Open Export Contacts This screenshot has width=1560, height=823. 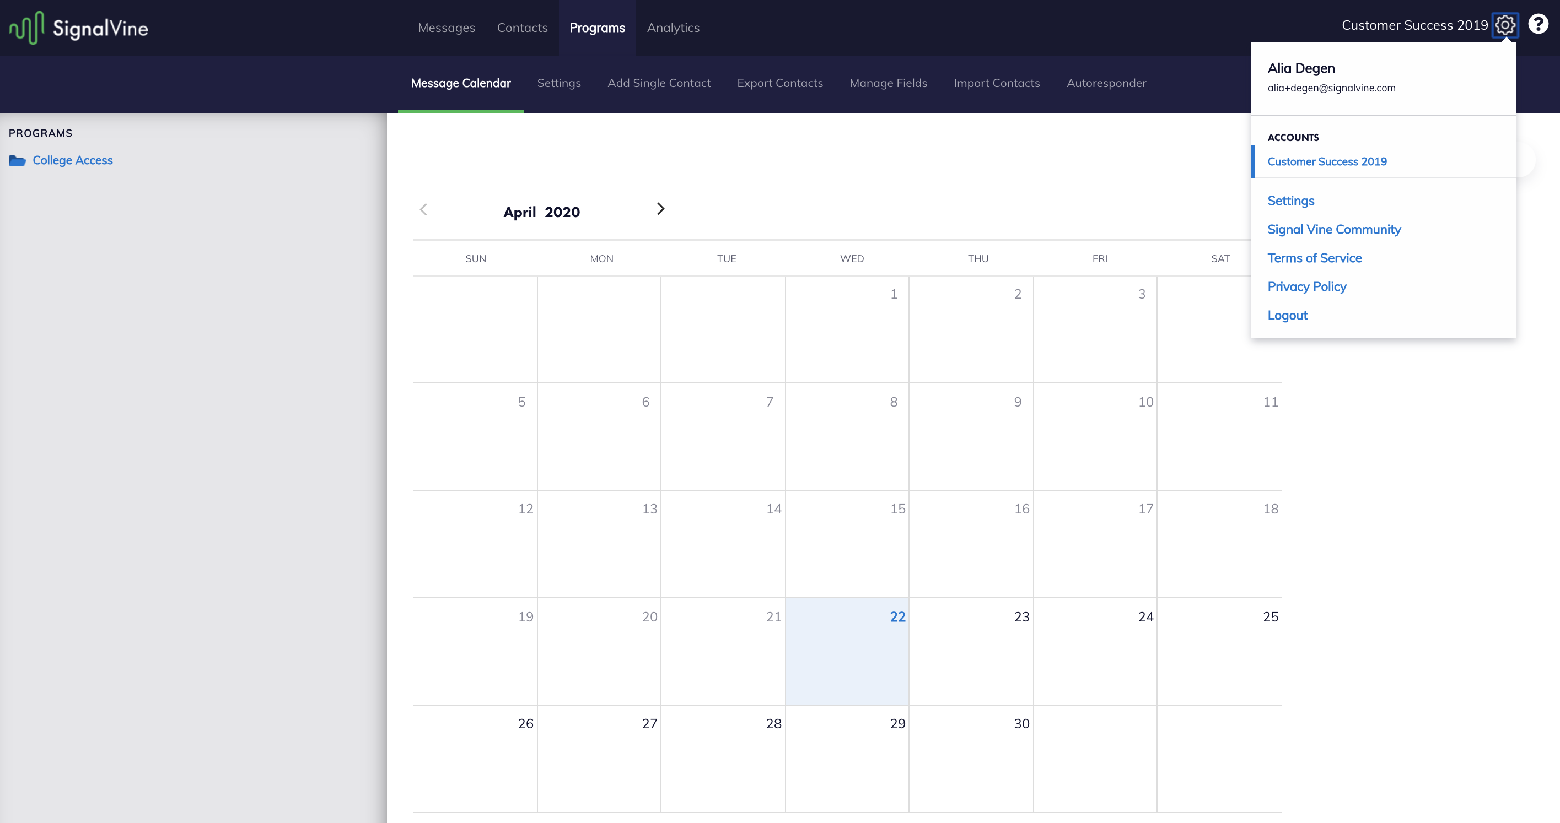point(780,84)
